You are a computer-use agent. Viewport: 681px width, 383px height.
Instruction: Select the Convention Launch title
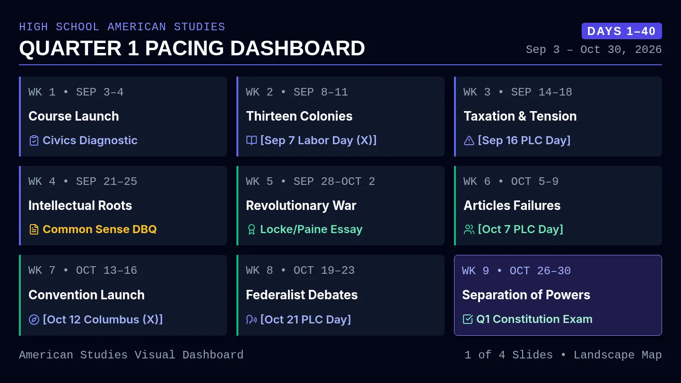coord(87,295)
